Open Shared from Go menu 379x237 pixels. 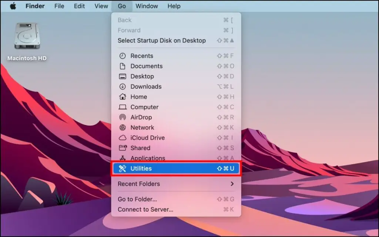(176, 148)
